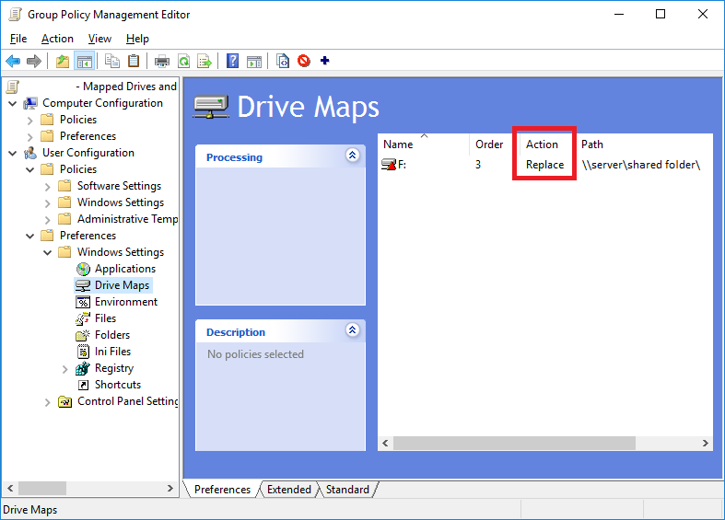Click the list's horizontal scrollbar right arrow

click(x=706, y=443)
